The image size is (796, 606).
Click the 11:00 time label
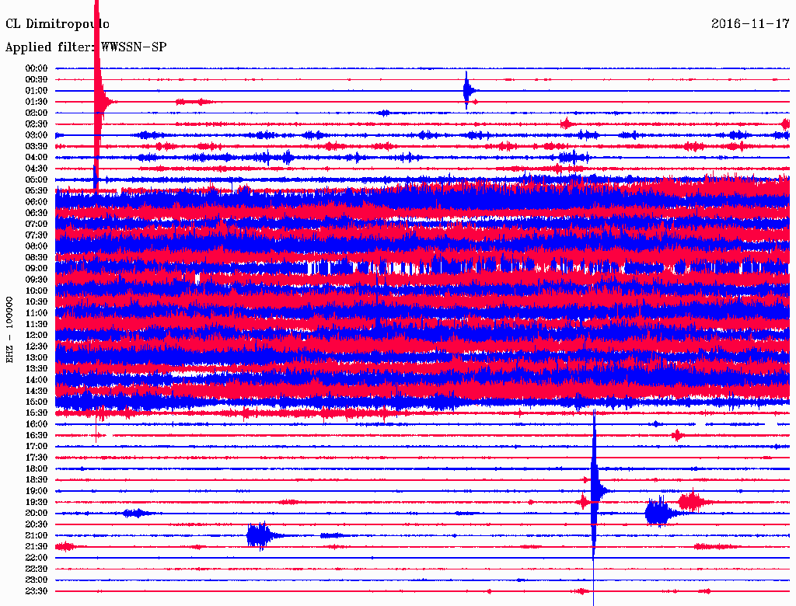(x=37, y=313)
